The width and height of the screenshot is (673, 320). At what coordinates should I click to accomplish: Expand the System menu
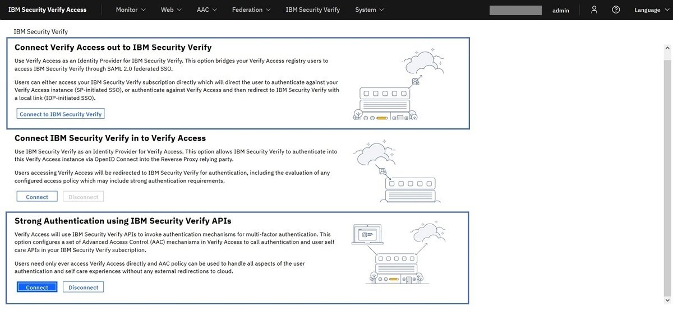coord(370,10)
